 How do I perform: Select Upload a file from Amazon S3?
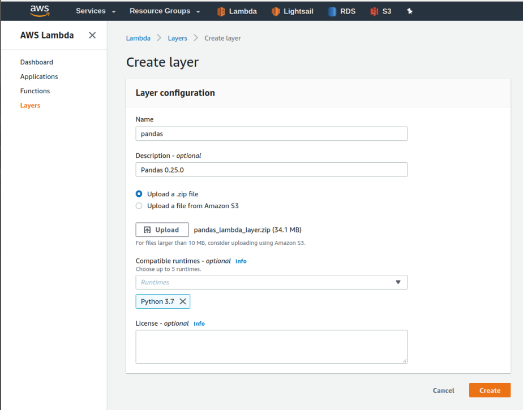(x=139, y=205)
